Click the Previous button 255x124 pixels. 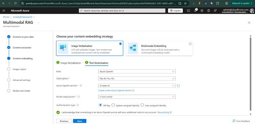[x=64, y=121]
